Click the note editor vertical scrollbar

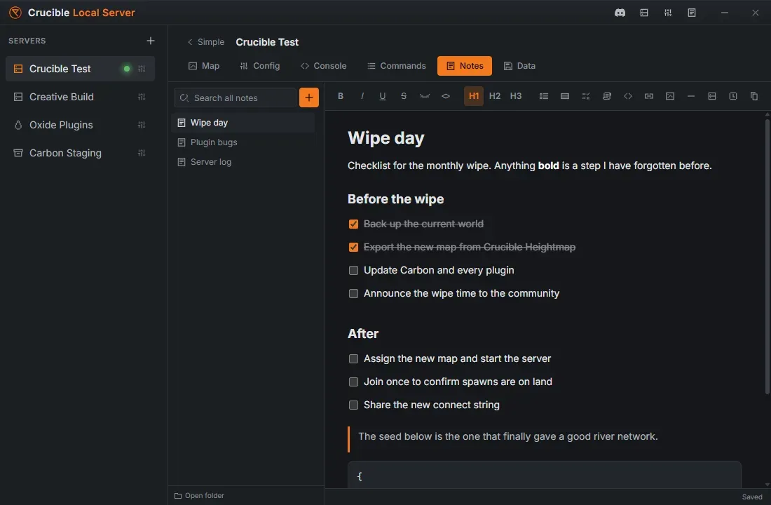point(767,256)
